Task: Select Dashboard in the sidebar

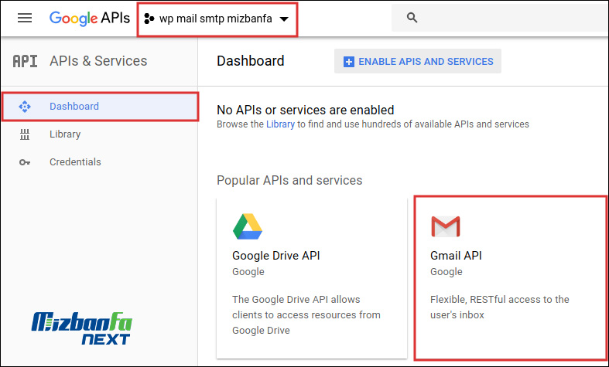Action: pos(74,107)
